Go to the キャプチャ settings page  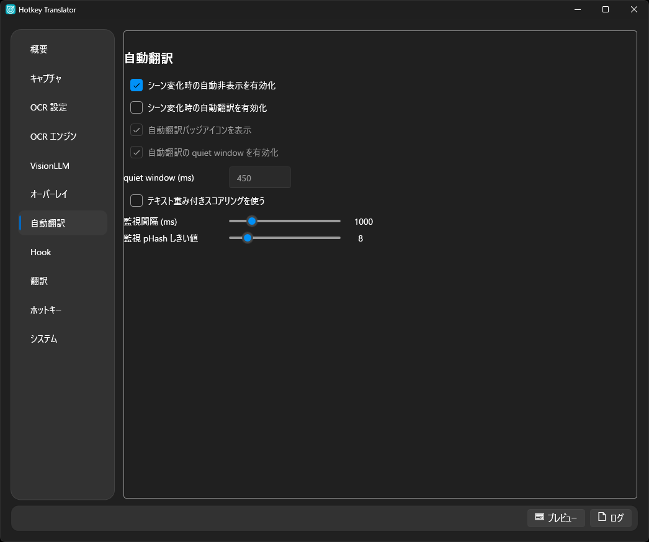[x=63, y=78]
